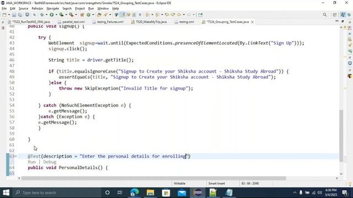Screen dimensions: 353x198
Task: Open the File menu
Action: pyautogui.click(x=4, y=9)
